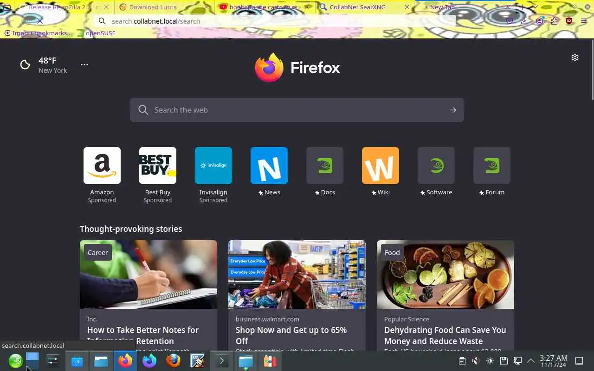The width and height of the screenshot is (594, 371).
Task: Click the search arrow in Search the web box
Action: 452,110
